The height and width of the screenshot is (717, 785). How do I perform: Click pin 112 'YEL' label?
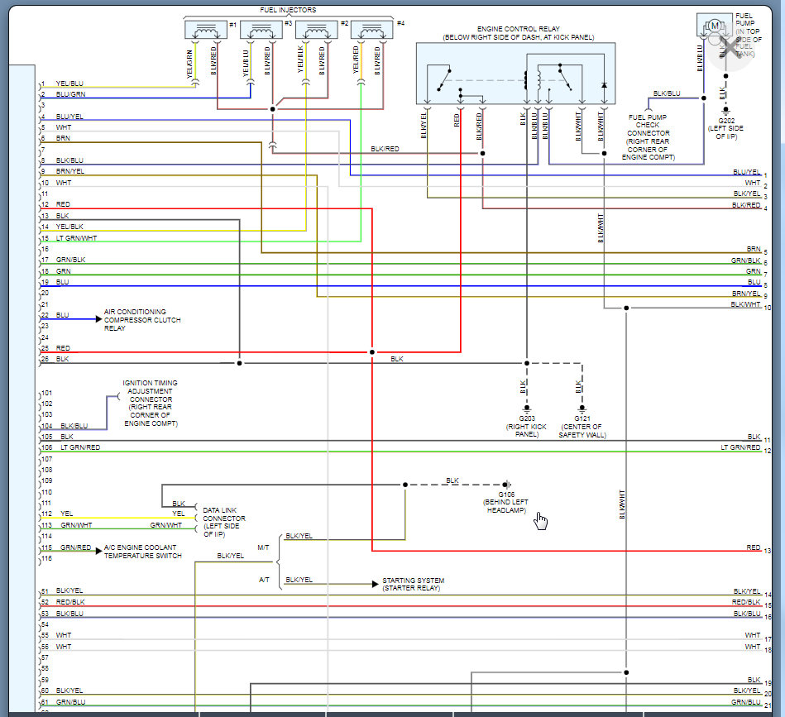coord(66,514)
